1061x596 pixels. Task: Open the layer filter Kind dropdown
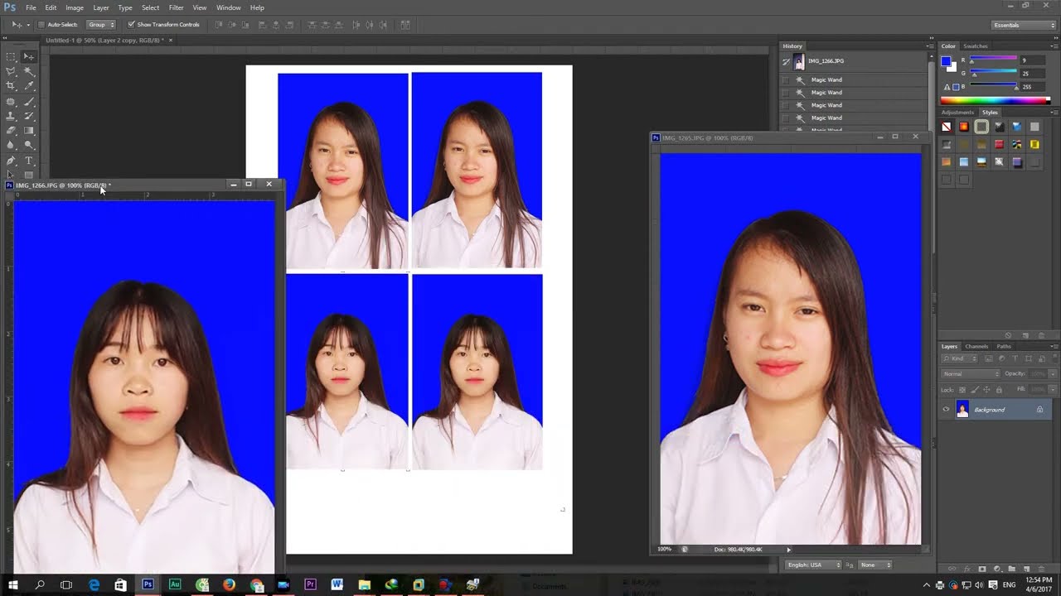pyautogui.click(x=959, y=358)
